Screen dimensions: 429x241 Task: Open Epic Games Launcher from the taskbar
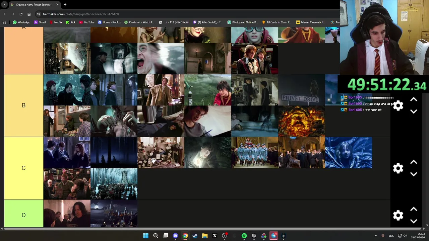click(x=254, y=236)
